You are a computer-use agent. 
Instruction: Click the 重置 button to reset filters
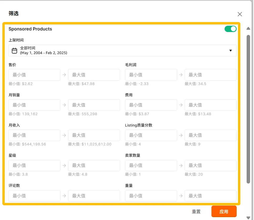[196, 211]
